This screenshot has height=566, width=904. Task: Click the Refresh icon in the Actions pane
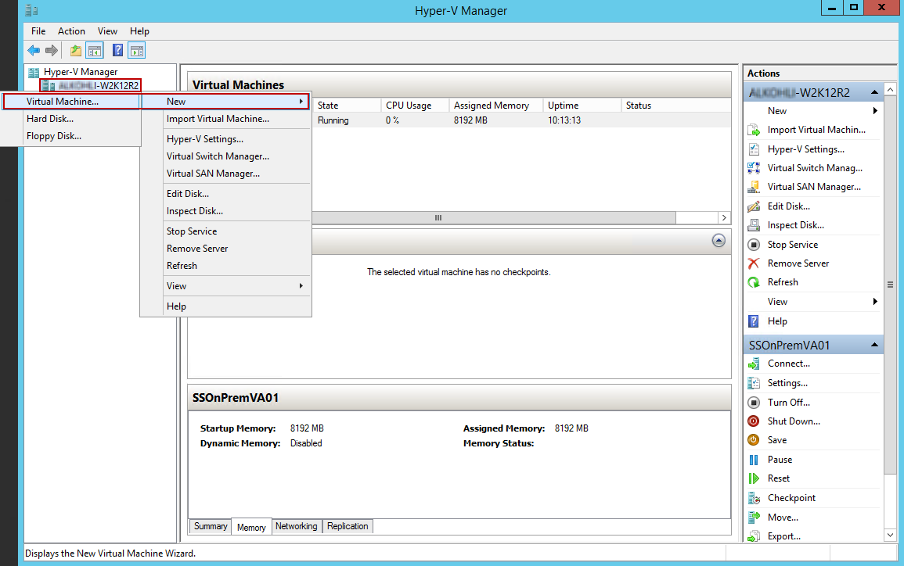[754, 282]
